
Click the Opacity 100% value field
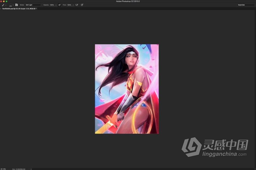(x=52, y=5)
